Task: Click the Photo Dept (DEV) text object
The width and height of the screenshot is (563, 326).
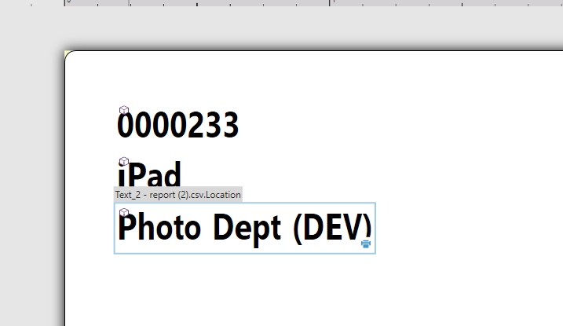Action: [x=244, y=229]
